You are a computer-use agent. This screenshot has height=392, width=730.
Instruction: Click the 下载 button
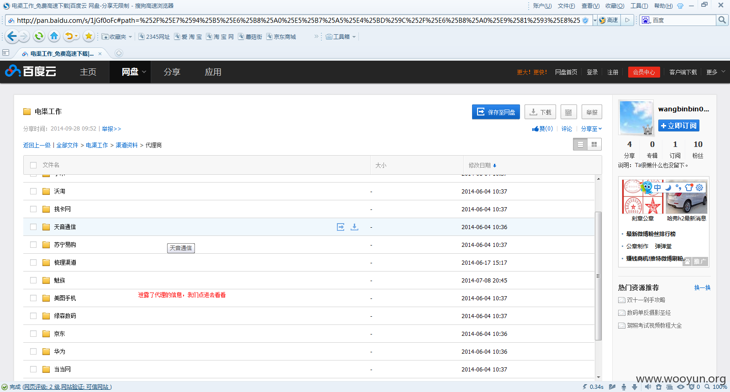tap(540, 112)
